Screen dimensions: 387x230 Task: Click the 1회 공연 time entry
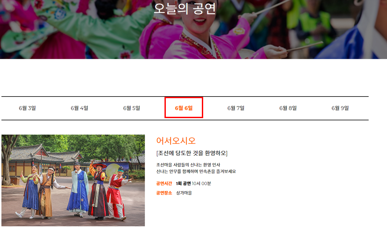184,184
